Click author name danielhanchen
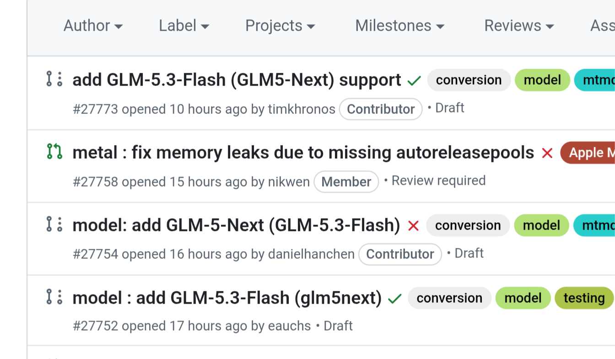This screenshot has width=615, height=359. point(311,254)
